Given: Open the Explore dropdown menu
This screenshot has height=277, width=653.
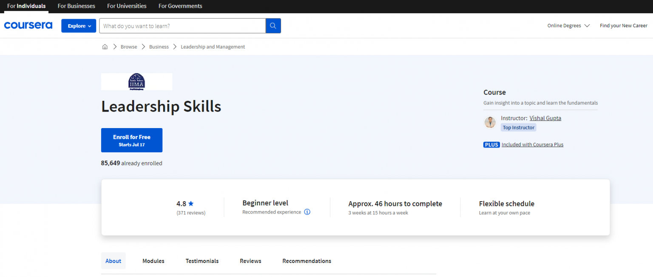Looking at the screenshot, I should 79,26.
